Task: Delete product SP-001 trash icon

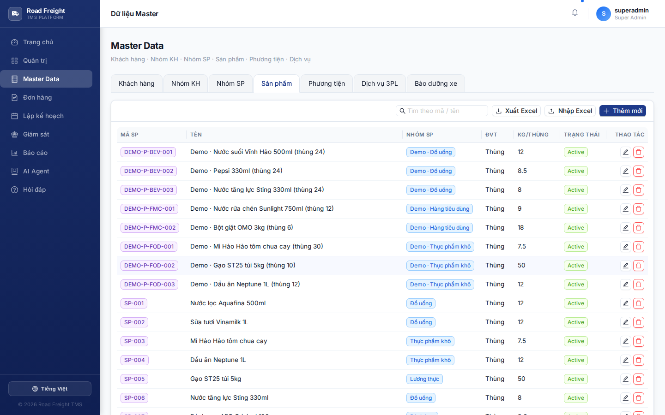Action: 639,303
